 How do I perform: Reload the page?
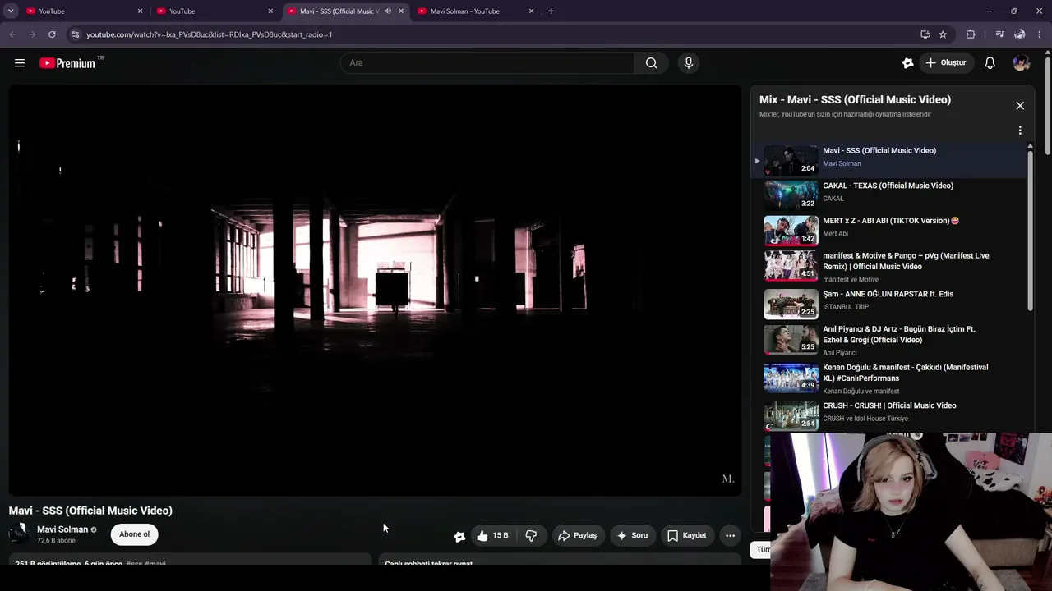click(52, 34)
